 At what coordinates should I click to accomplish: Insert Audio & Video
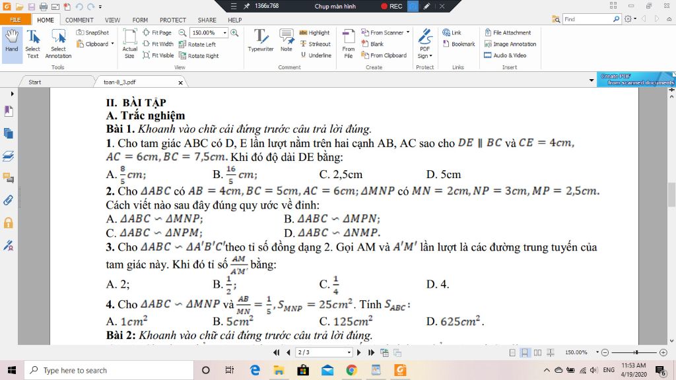tap(505, 55)
